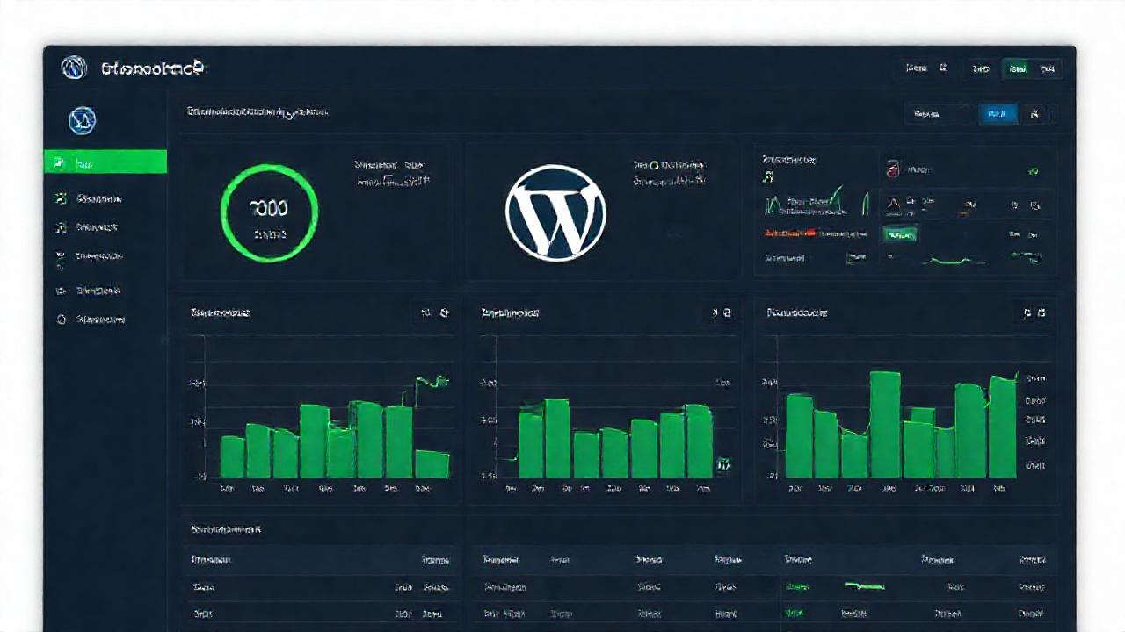The image size is (1125, 632).
Task: Click the tallest green bar in the third chart
Action: click(x=885, y=425)
